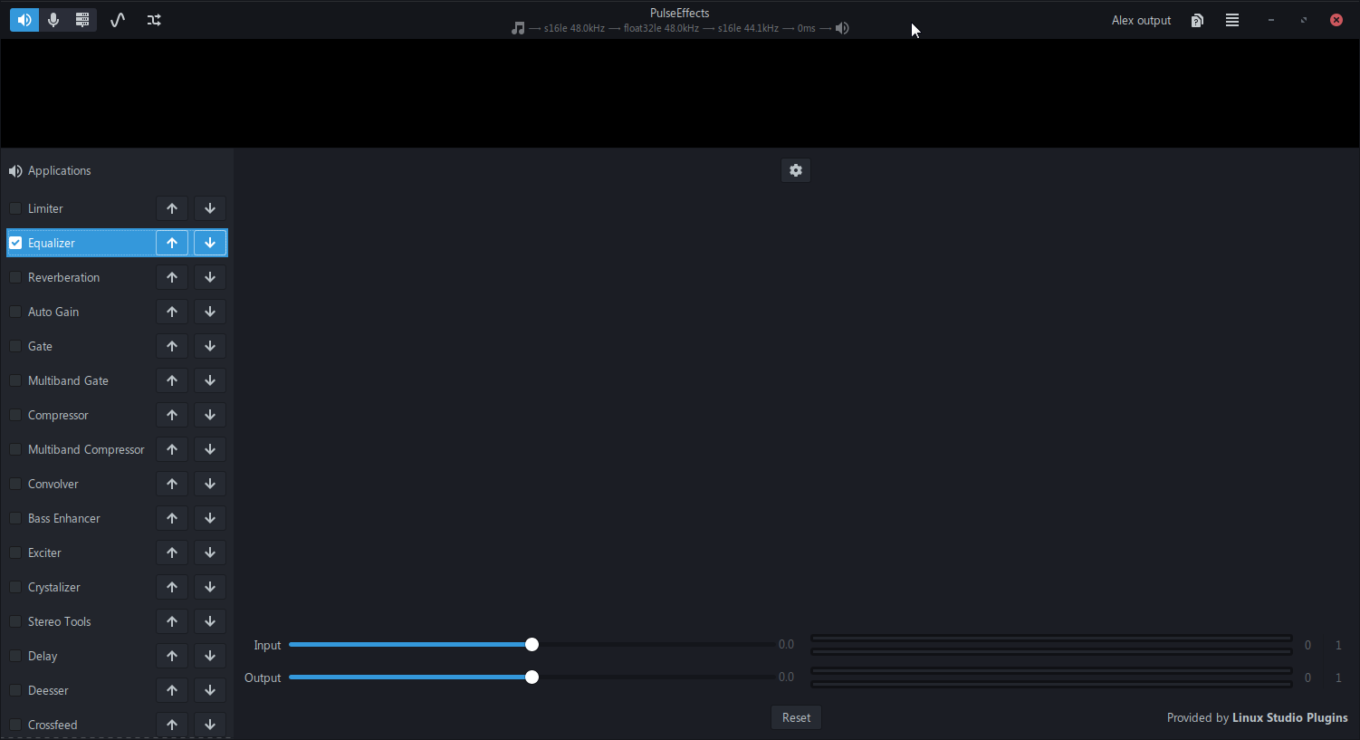1360x740 pixels.
Task: Move Exciter up in the list
Action: (x=172, y=553)
